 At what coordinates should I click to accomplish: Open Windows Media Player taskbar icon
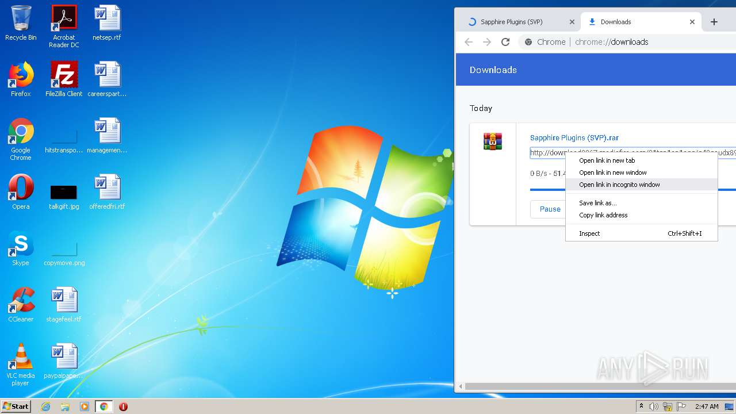coord(85,407)
